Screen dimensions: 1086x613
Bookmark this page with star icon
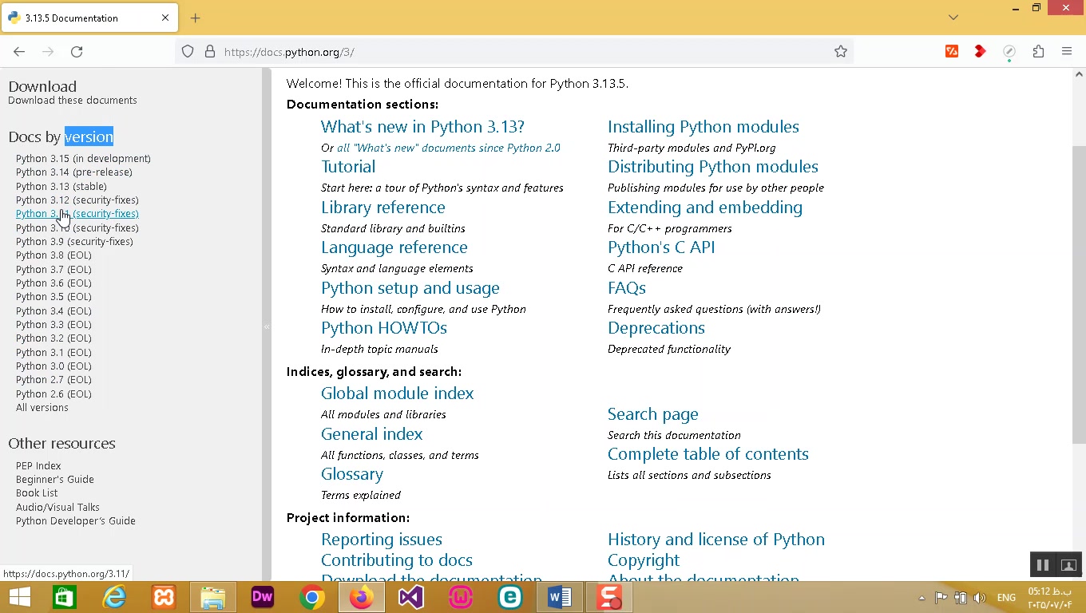(x=840, y=52)
